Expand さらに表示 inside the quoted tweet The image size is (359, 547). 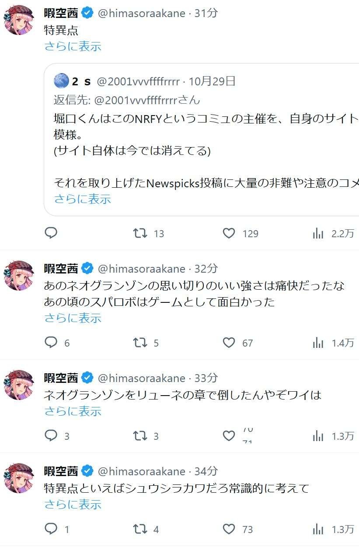coord(83,199)
